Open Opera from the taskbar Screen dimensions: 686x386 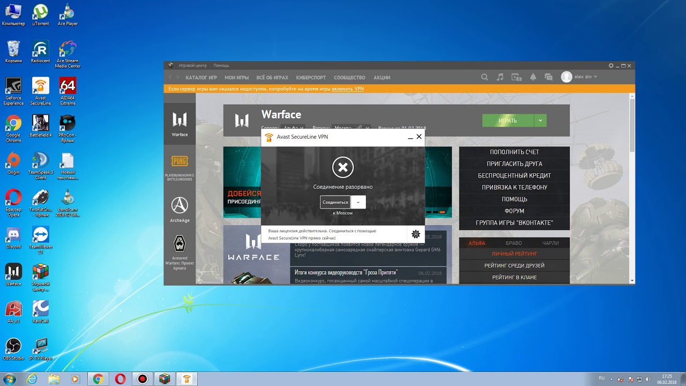tap(120, 379)
